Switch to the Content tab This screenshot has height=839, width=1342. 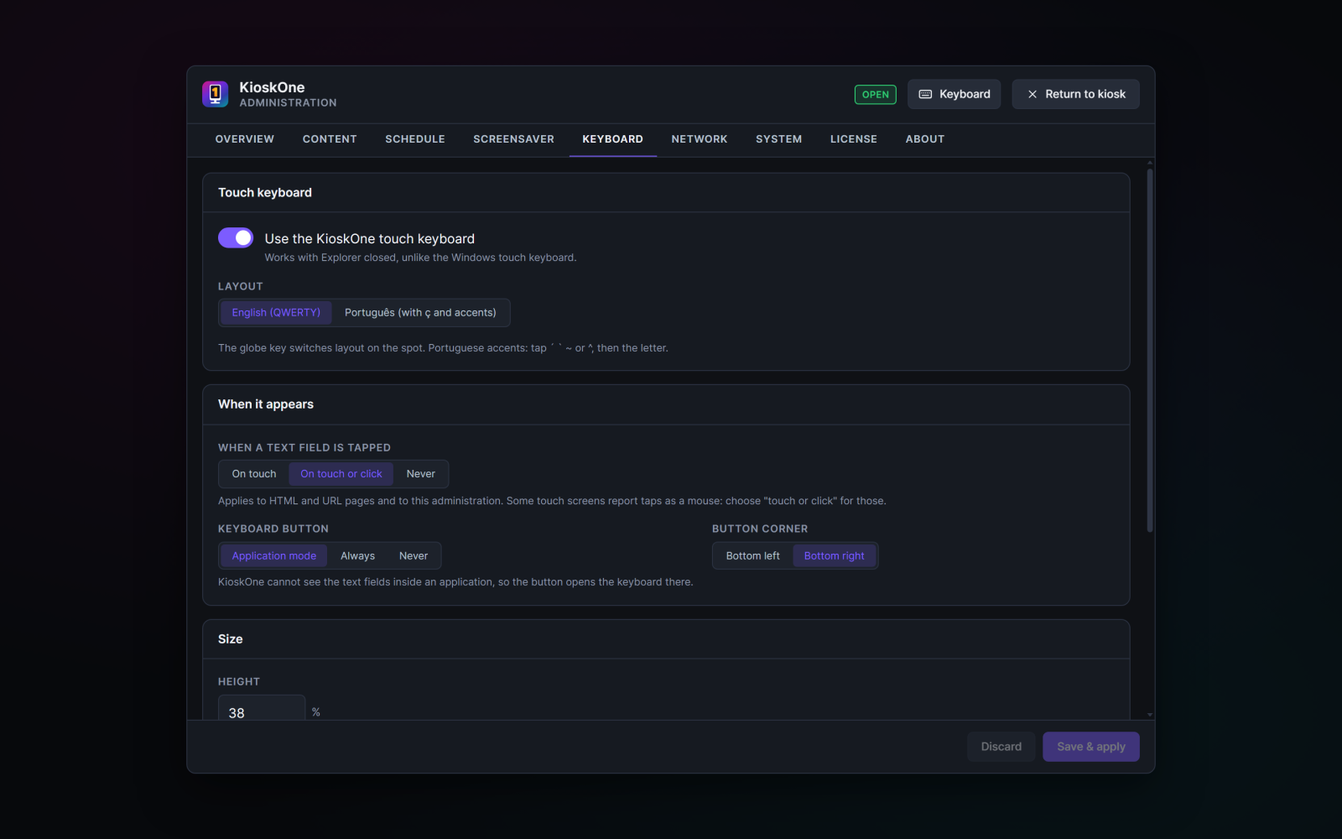pos(330,139)
